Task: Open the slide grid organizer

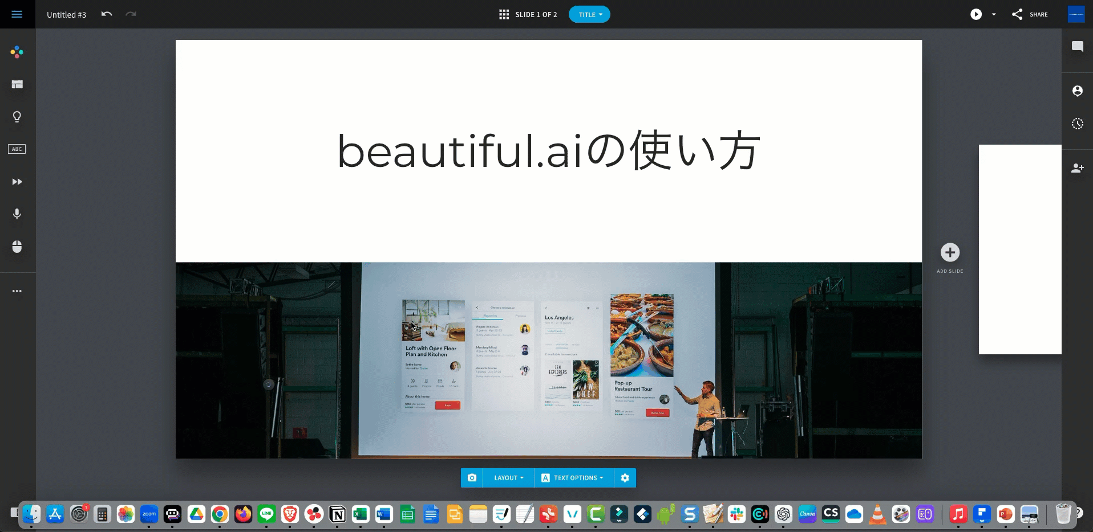Action: click(x=504, y=14)
